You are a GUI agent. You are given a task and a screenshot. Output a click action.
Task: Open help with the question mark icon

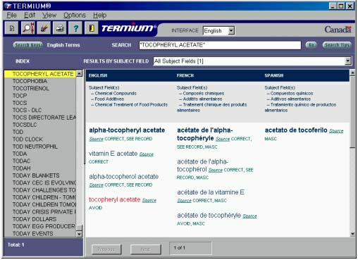[75, 28]
